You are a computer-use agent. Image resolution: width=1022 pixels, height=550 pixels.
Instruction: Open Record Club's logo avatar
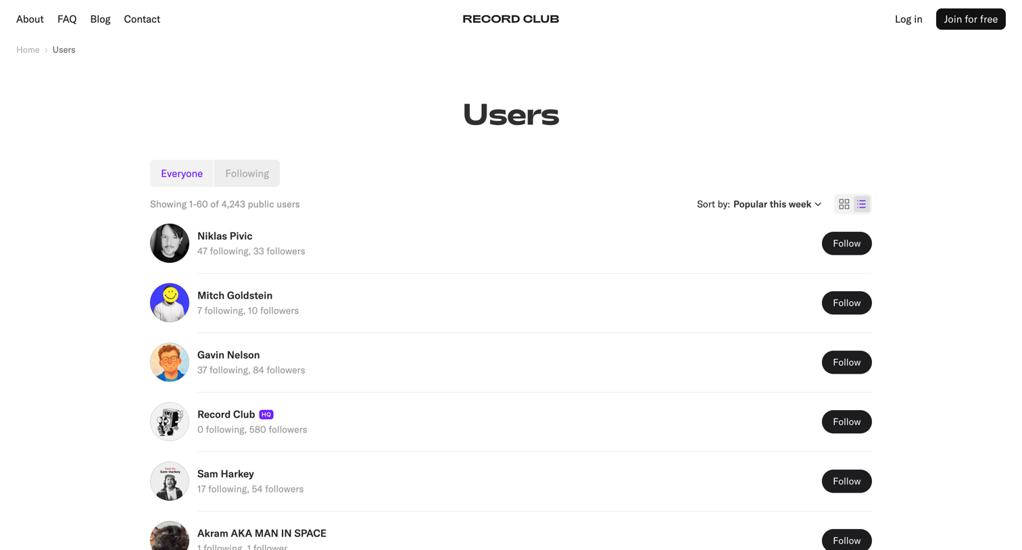[x=170, y=422]
